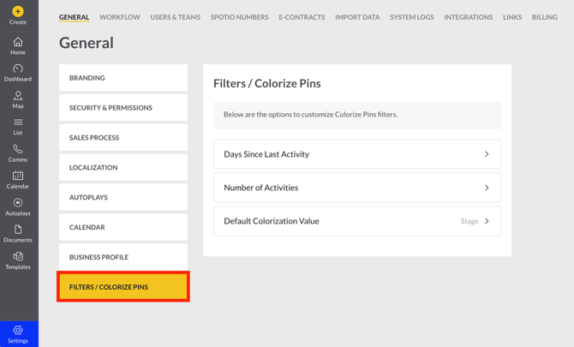Click the Colorize Pins description text
Viewport: 574px width, 347px height.
click(x=310, y=115)
